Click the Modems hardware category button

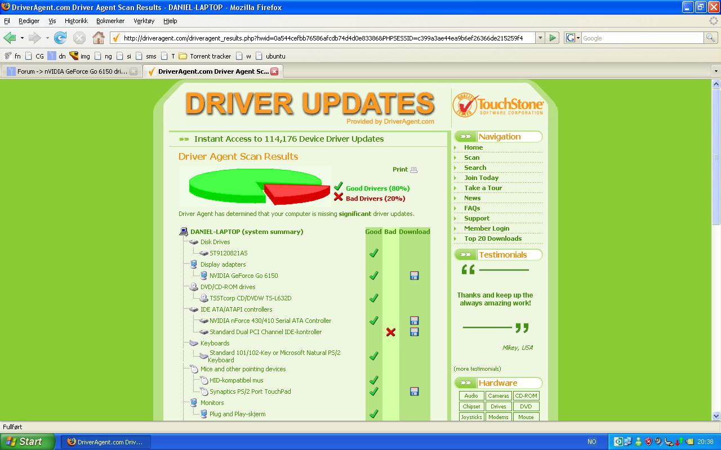coord(499,417)
